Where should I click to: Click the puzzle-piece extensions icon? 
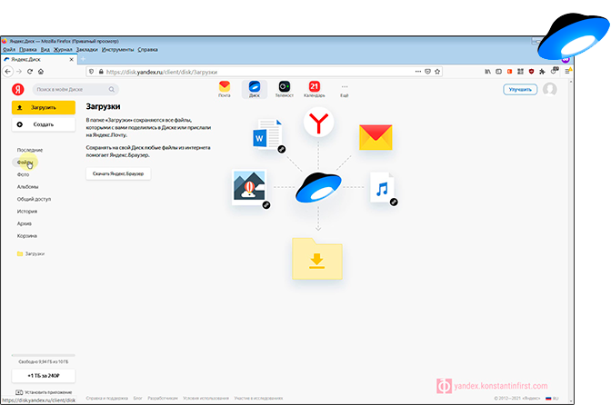tap(542, 72)
